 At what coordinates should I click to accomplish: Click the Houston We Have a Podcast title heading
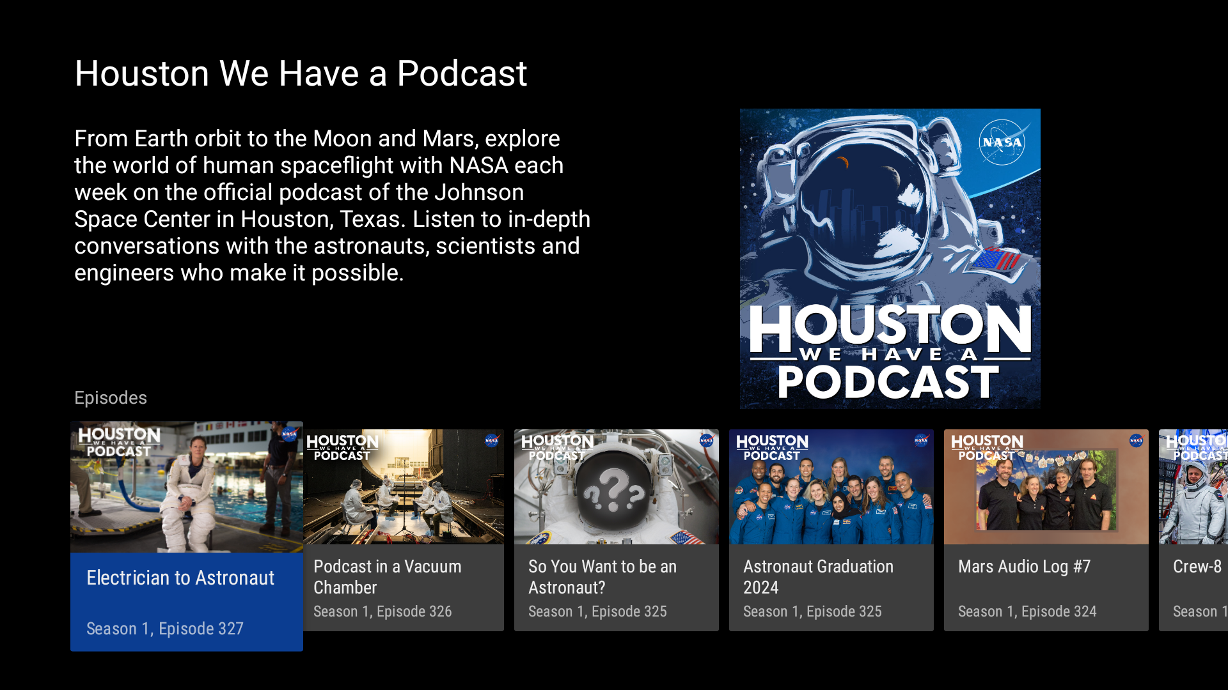tap(301, 73)
